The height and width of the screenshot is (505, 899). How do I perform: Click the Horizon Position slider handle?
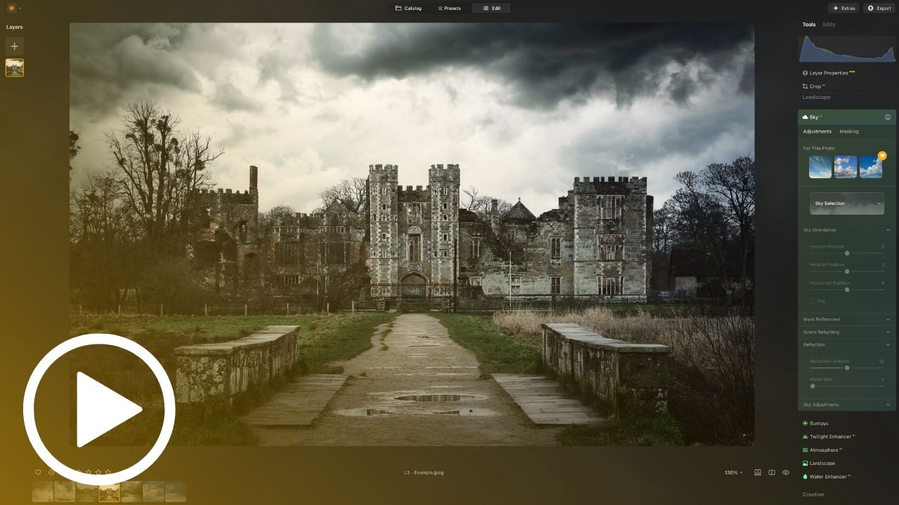(x=847, y=253)
